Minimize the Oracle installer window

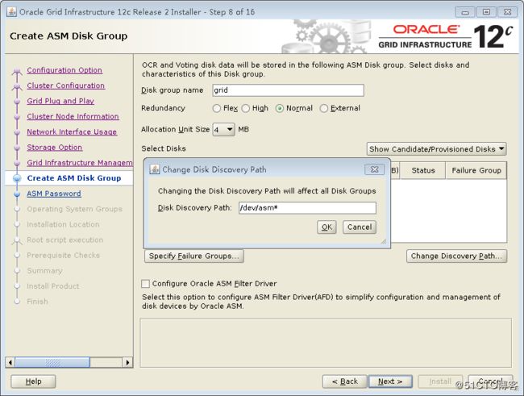465,12
